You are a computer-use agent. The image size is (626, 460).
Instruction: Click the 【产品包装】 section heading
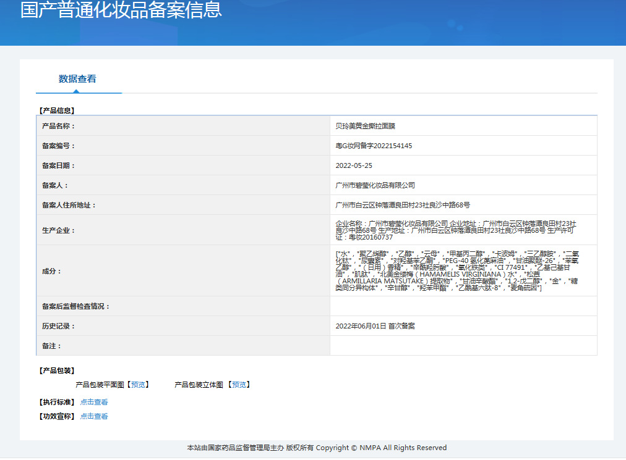57,370
